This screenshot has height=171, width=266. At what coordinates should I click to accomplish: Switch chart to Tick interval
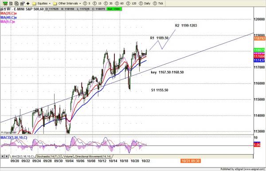tap(158, 4)
